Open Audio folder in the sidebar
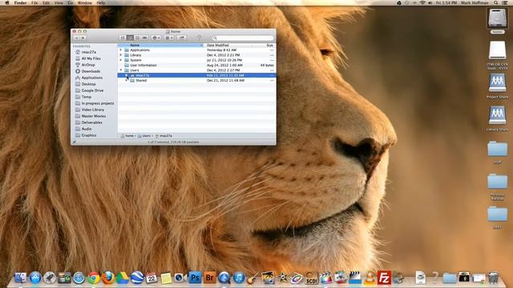The width and height of the screenshot is (513, 288). click(x=83, y=129)
